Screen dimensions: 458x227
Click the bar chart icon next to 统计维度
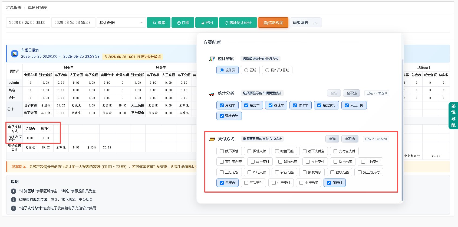(212, 59)
